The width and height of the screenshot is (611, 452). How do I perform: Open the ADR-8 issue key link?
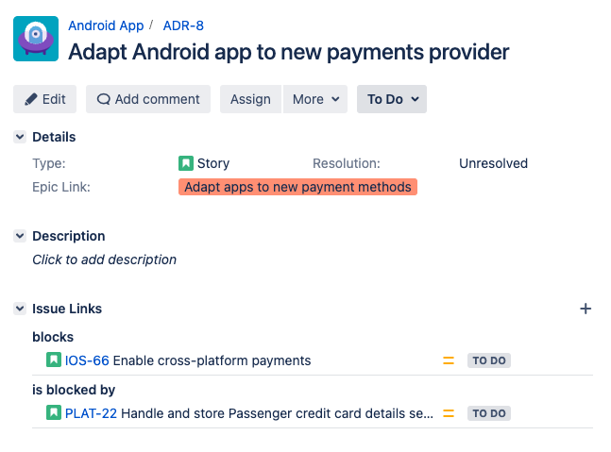[x=183, y=25]
